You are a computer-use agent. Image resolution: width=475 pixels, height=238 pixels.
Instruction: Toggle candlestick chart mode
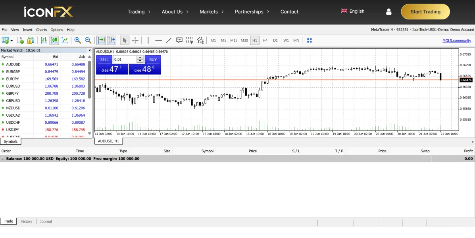54,40
